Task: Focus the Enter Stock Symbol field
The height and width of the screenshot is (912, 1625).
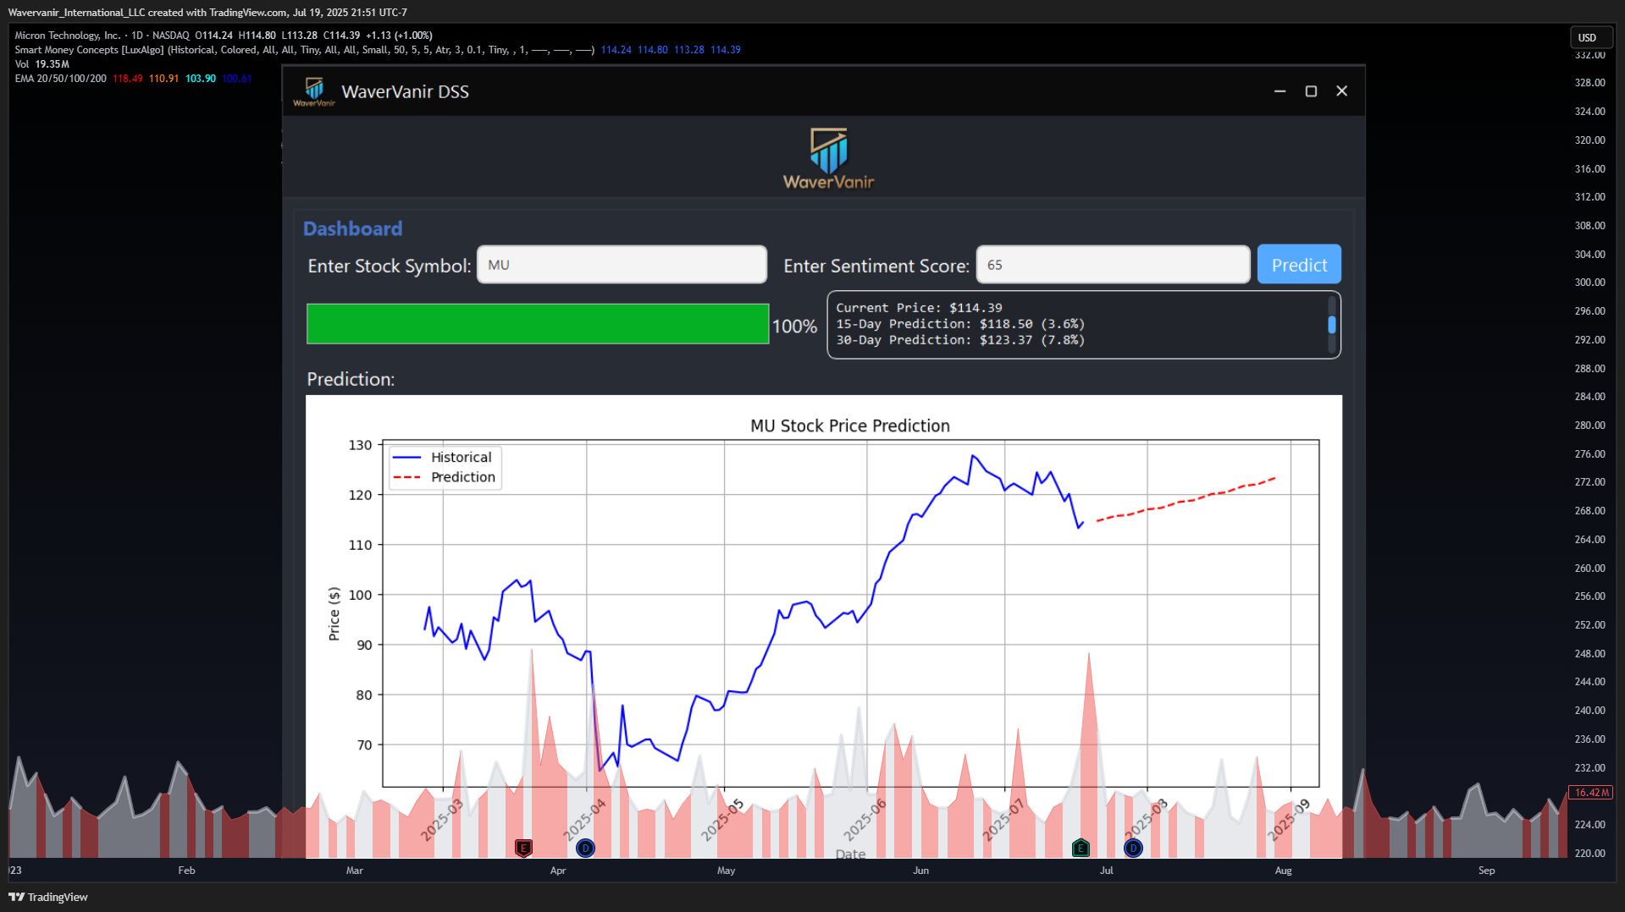Action: [622, 265]
